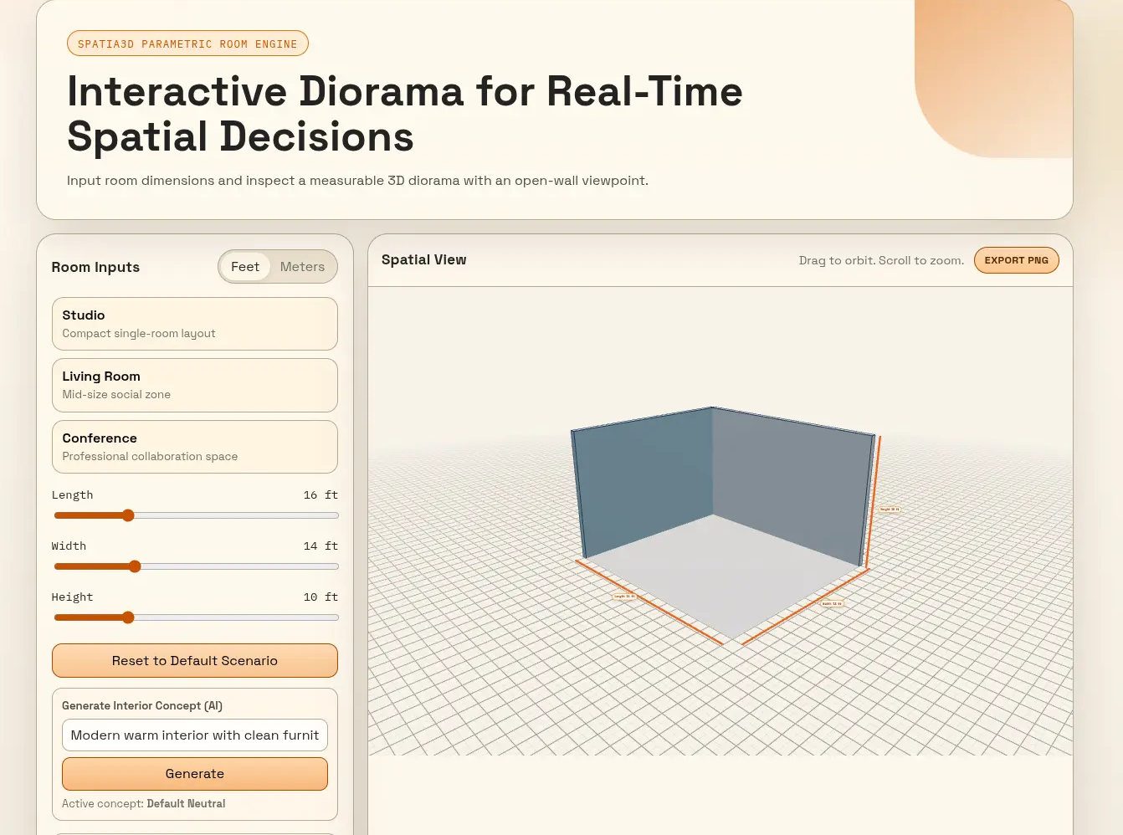Switch units to Meters
Image resolution: width=1123 pixels, height=835 pixels.
[x=302, y=267]
